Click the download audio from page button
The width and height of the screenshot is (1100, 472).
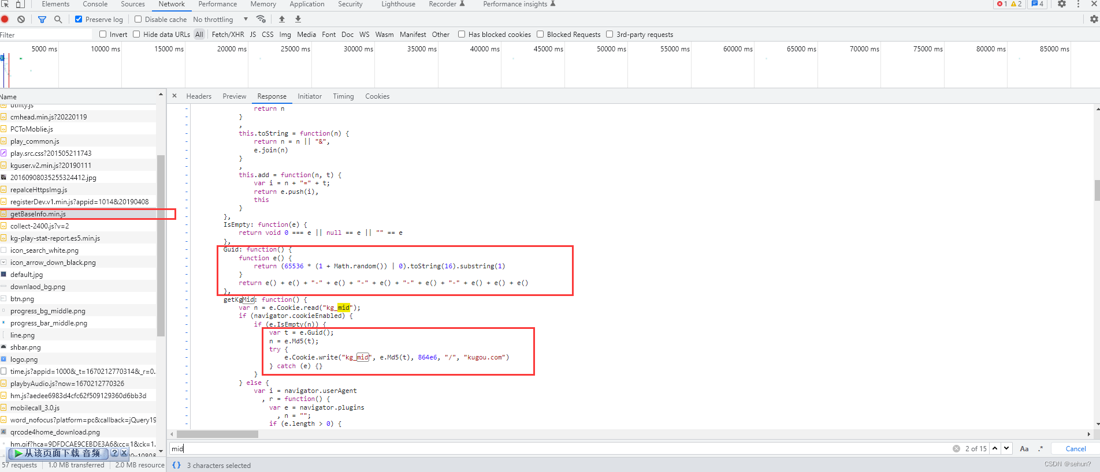[x=58, y=454]
